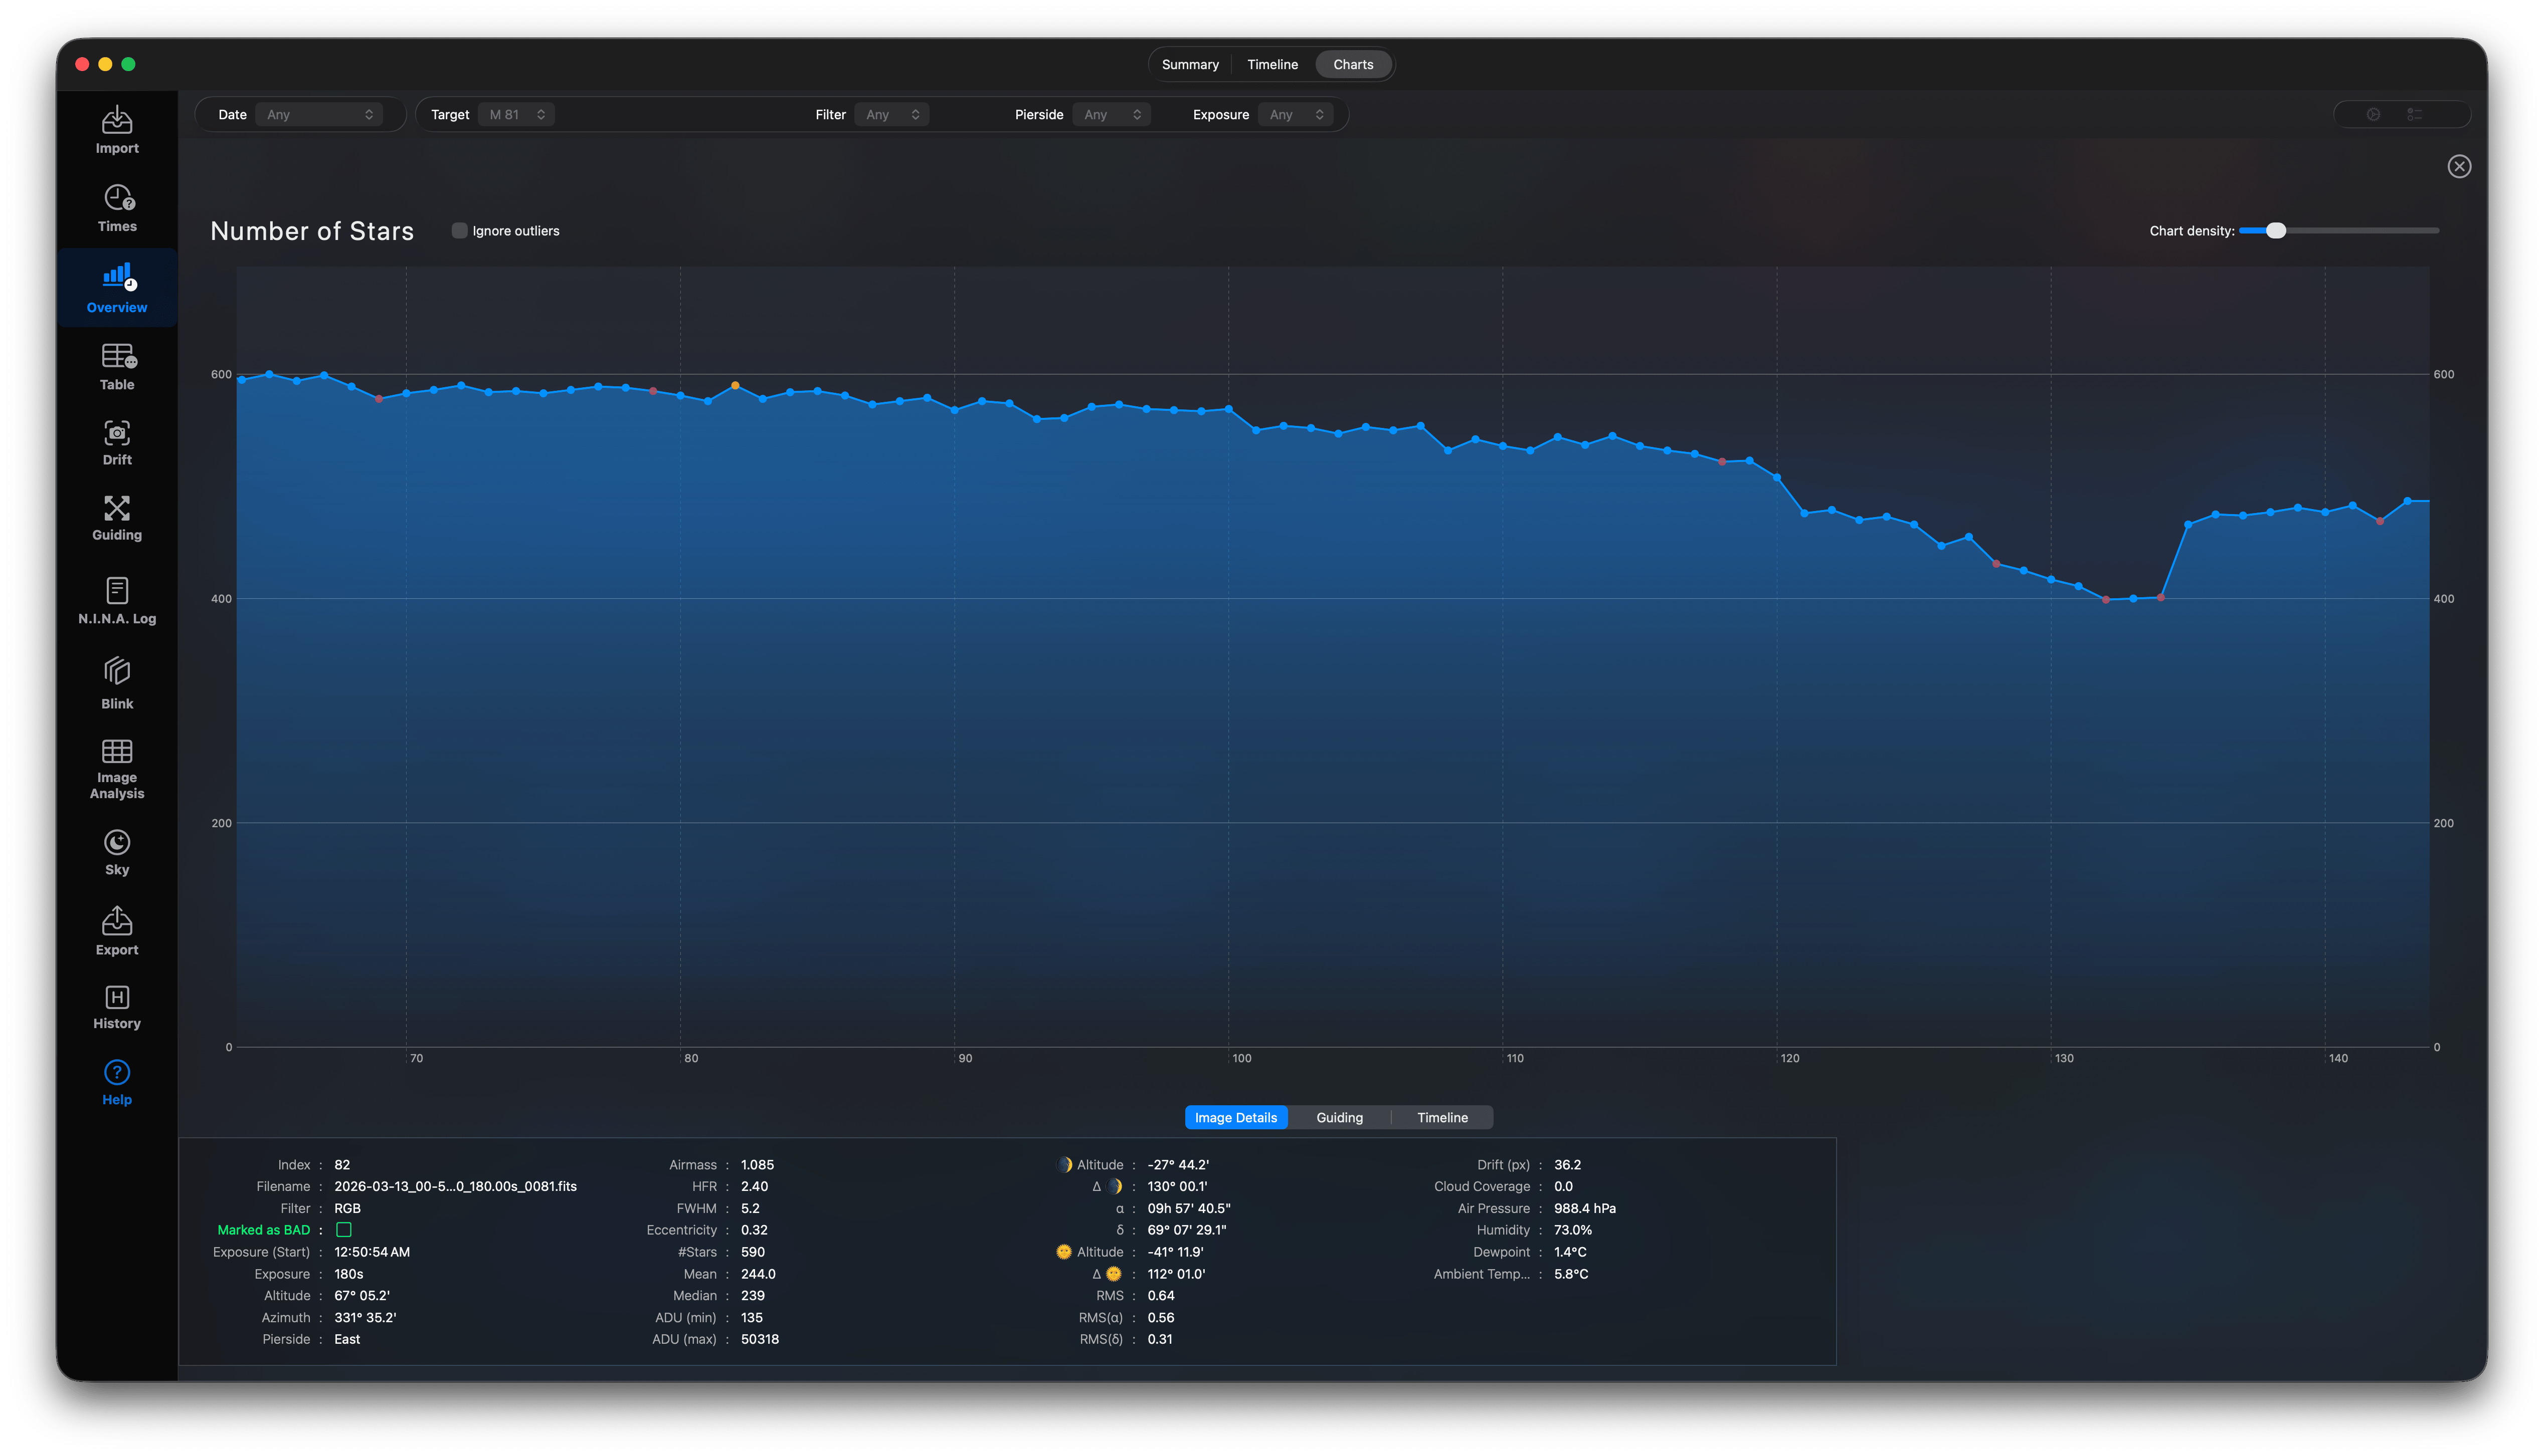Open the Export section
Image resolution: width=2544 pixels, height=1456 pixels.
(x=117, y=931)
